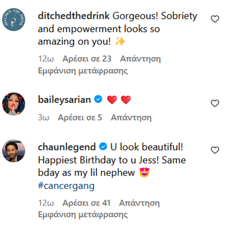The image size is (226, 227).
Task: Like chaunlegend's birthday comment heart
Action: (x=215, y=150)
